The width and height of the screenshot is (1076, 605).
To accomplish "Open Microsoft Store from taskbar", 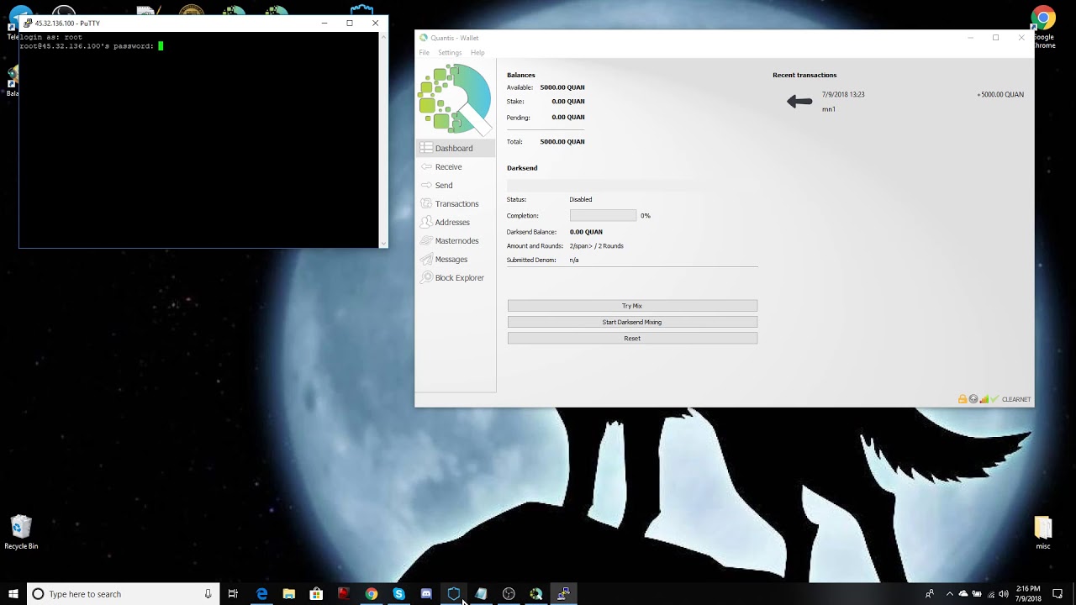I will point(316,594).
